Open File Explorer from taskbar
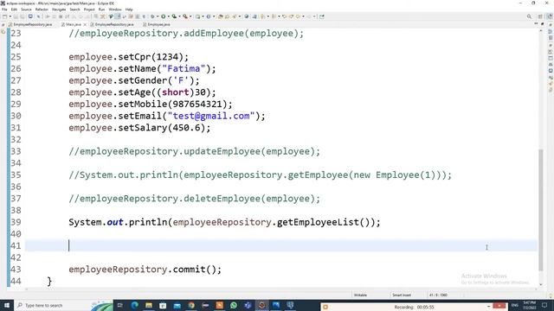 pos(149,305)
